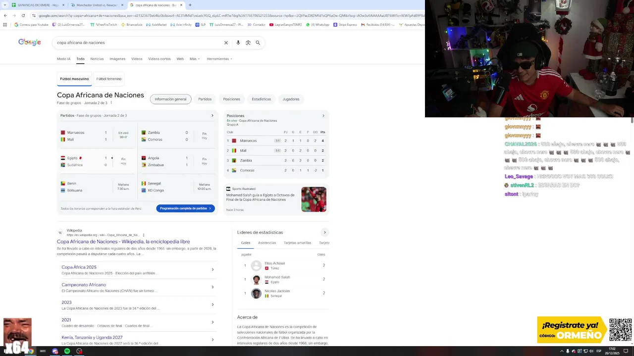Click Programación completa de partidos button
This screenshot has height=356, width=634.
(185, 208)
